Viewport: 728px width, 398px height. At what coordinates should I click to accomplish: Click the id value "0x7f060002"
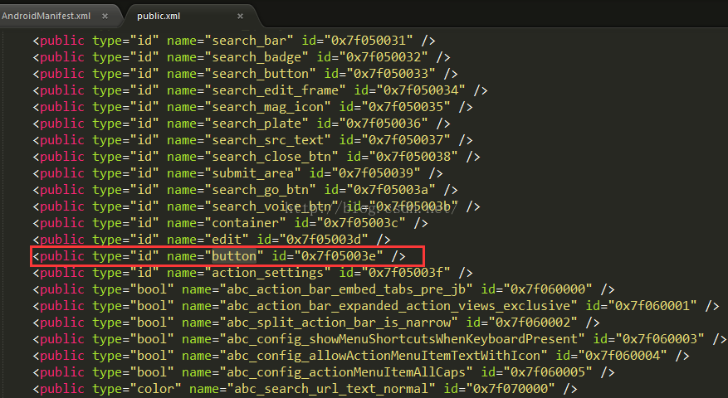coord(533,323)
